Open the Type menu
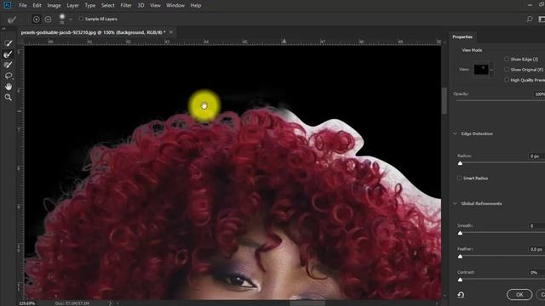 pos(90,5)
